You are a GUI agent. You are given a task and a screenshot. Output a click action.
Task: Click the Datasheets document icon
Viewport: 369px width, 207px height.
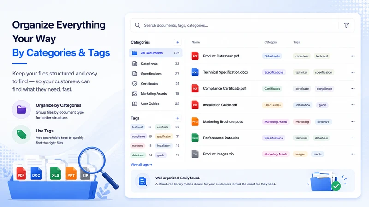pos(135,63)
